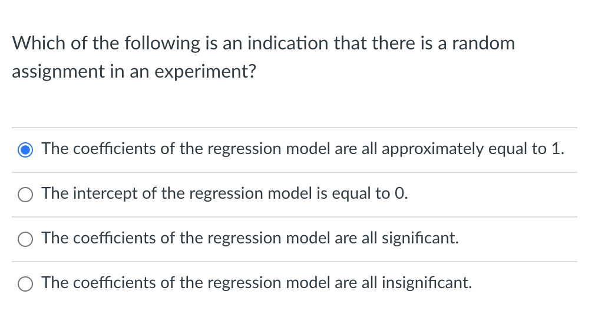The width and height of the screenshot is (595, 321).
Task: Select the 'intercept is equal to 0' radio button
Action: click(25, 195)
